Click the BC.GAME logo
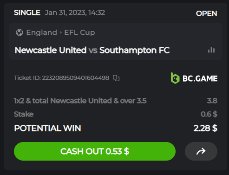This screenshot has height=175, width=229. coord(194,78)
